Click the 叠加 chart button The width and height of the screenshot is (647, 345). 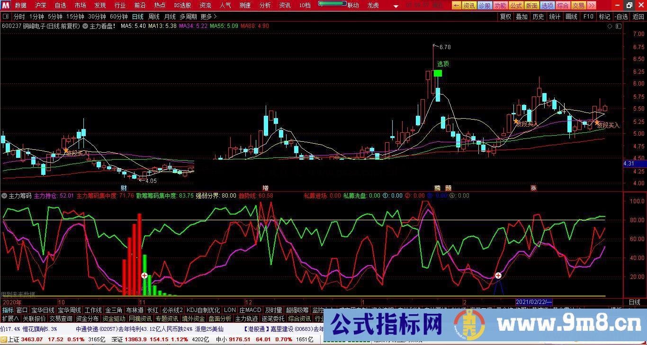tap(521, 17)
